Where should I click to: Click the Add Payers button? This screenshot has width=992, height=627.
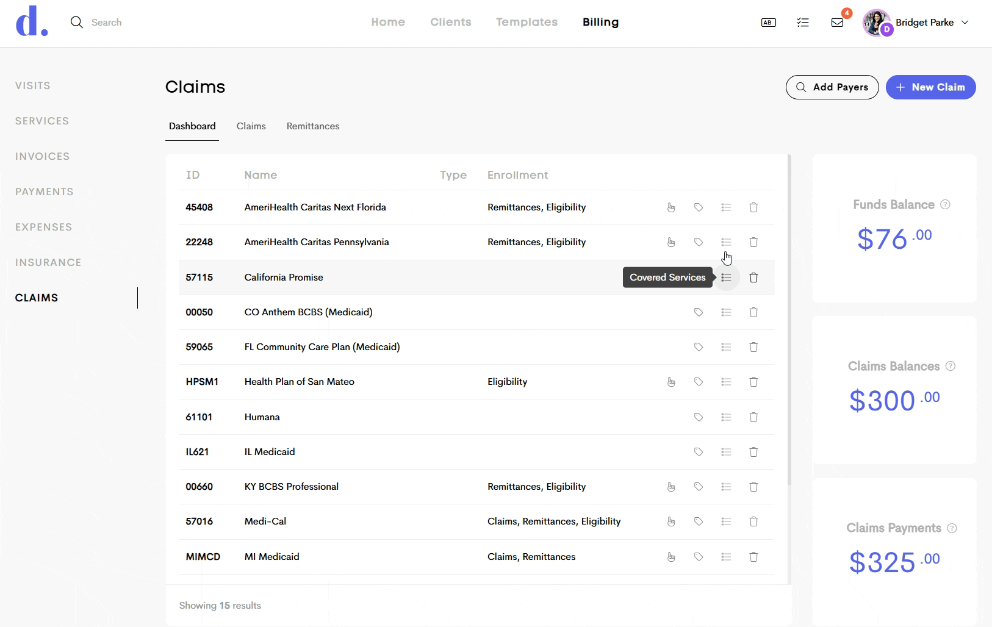coord(832,87)
